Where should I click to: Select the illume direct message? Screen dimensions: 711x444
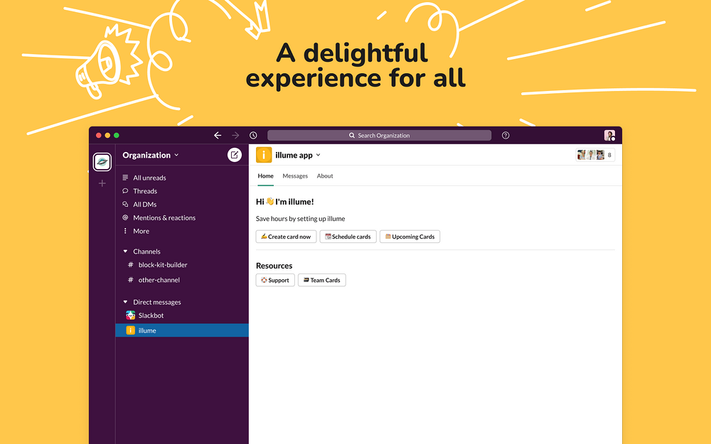coord(182,330)
